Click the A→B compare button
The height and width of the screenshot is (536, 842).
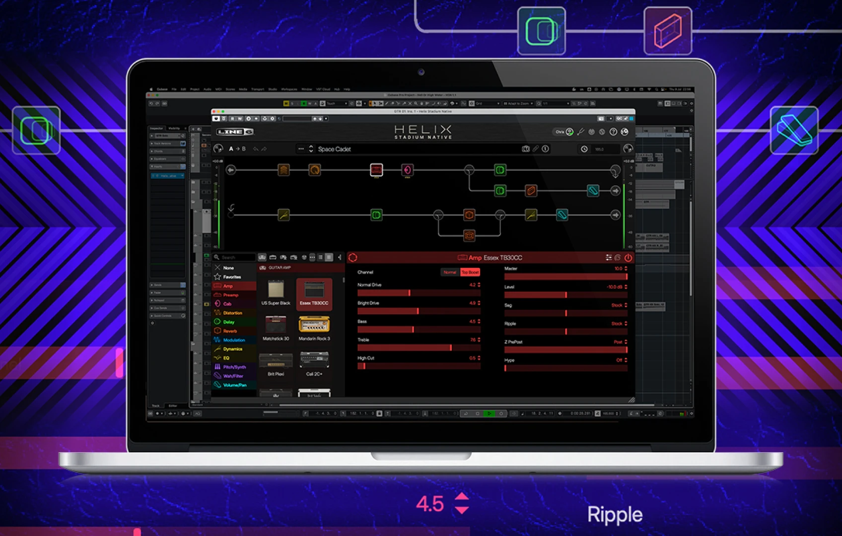pos(237,149)
